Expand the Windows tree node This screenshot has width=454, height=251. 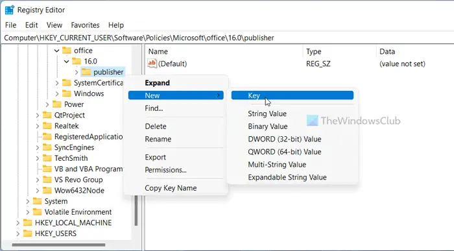click(57, 94)
